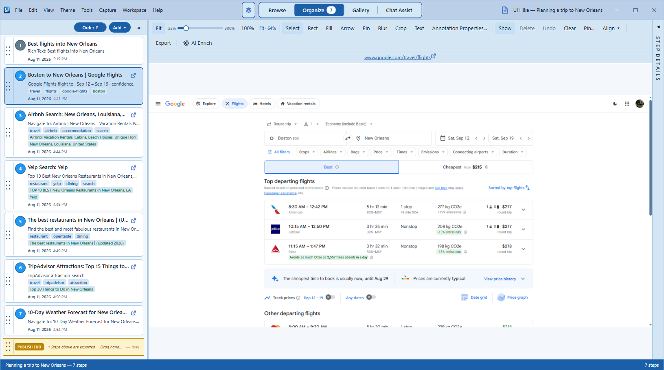
Task: Toggle Track prices for Sep 12 – 19
Action: click(330, 297)
